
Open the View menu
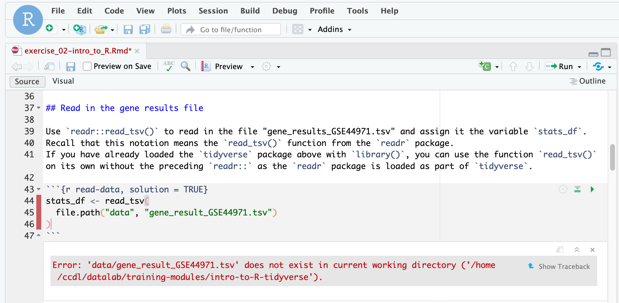click(146, 11)
